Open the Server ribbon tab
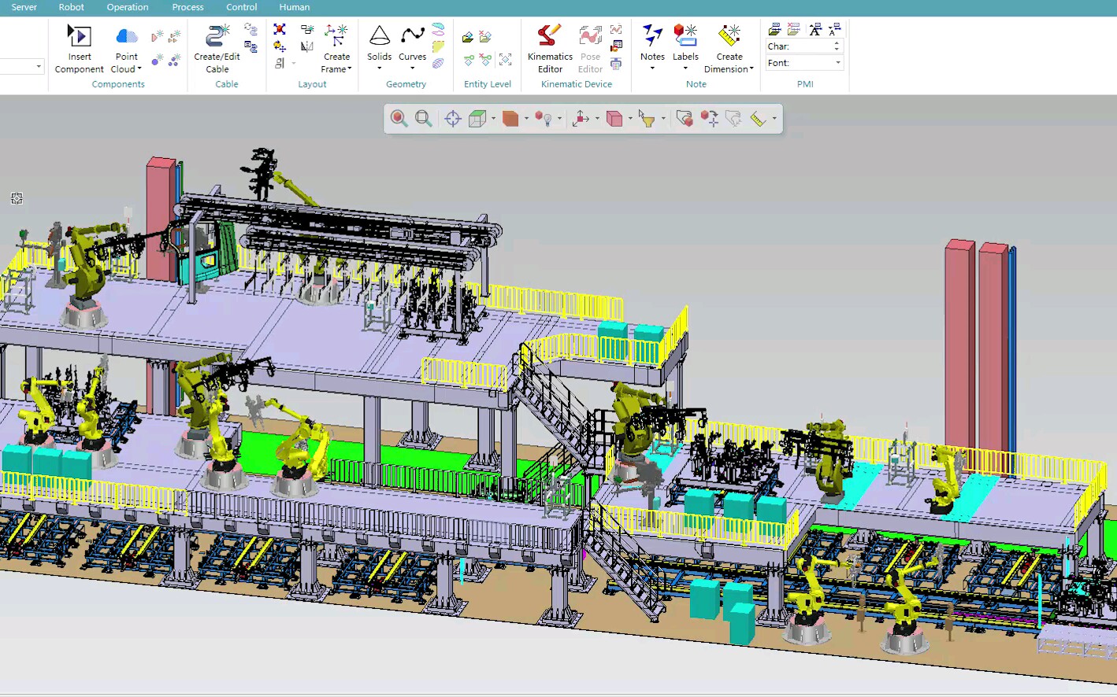This screenshot has width=1117, height=697. pos(24,7)
